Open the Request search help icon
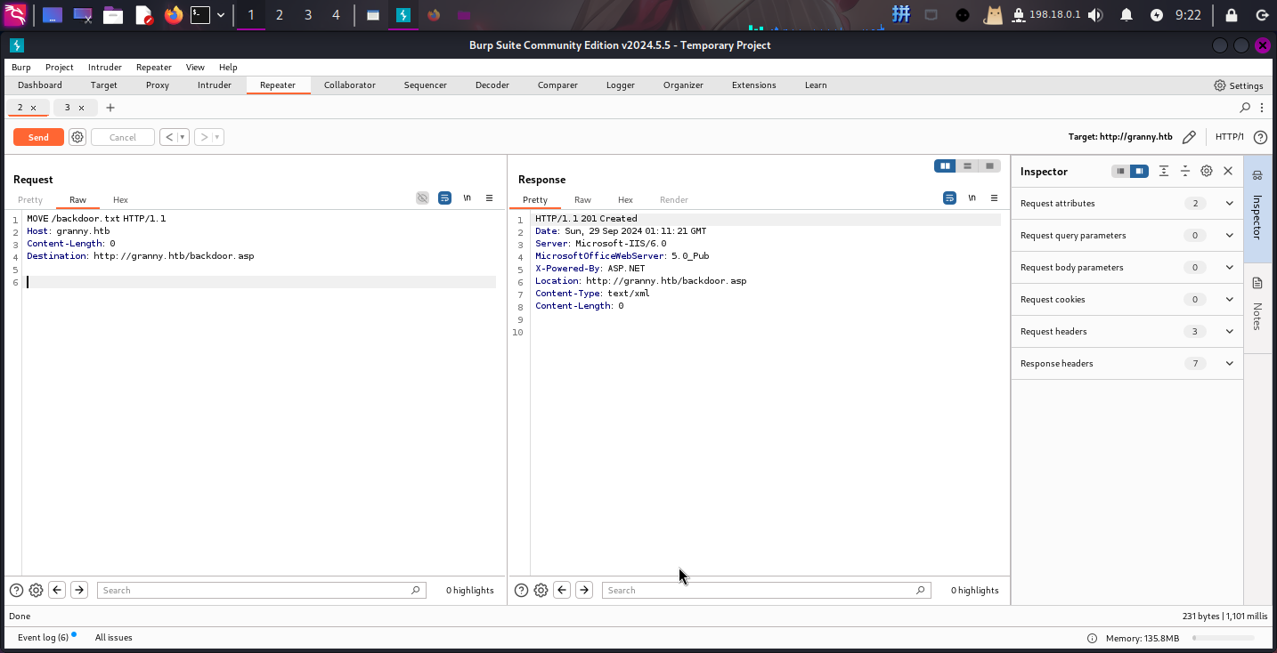 click(x=16, y=590)
